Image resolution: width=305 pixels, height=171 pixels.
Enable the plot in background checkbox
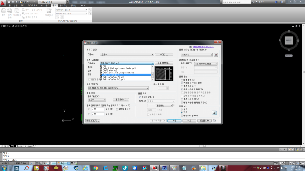pyautogui.click(x=182, y=80)
